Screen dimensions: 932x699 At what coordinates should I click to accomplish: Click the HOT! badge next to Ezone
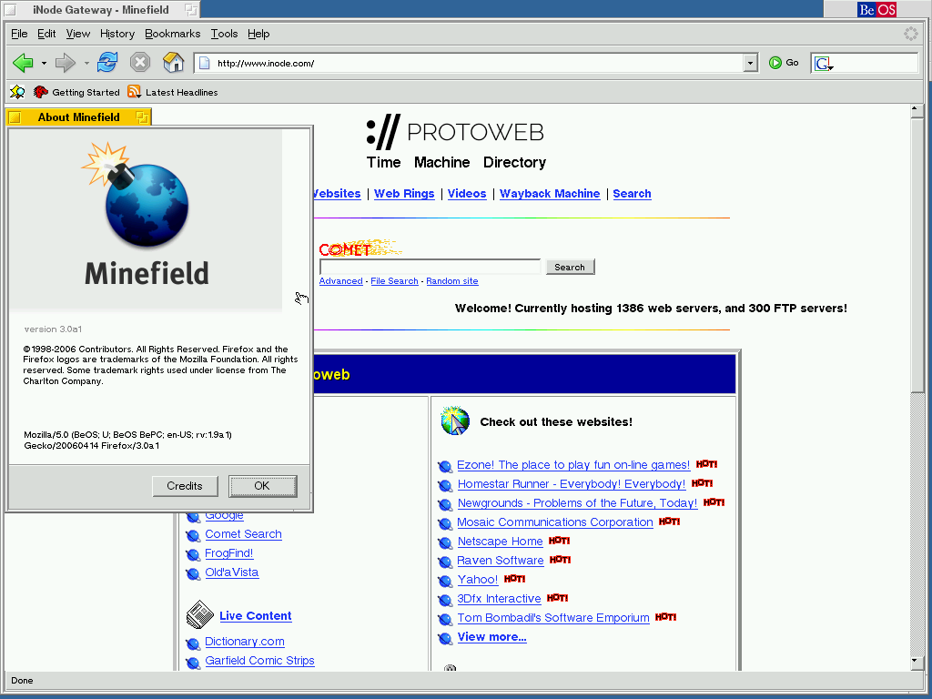pos(706,464)
